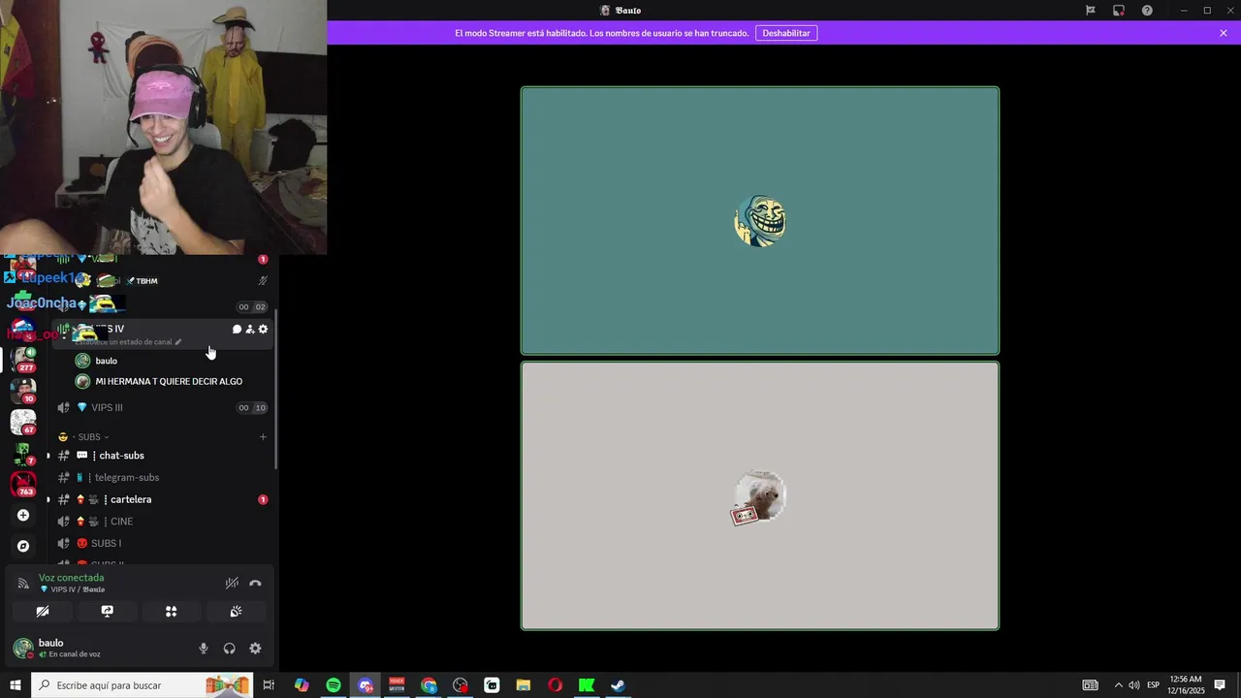The width and height of the screenshot is (1241, 698).
Task: Dismiss the Streamer mode banner
Action: [1224, 33]
